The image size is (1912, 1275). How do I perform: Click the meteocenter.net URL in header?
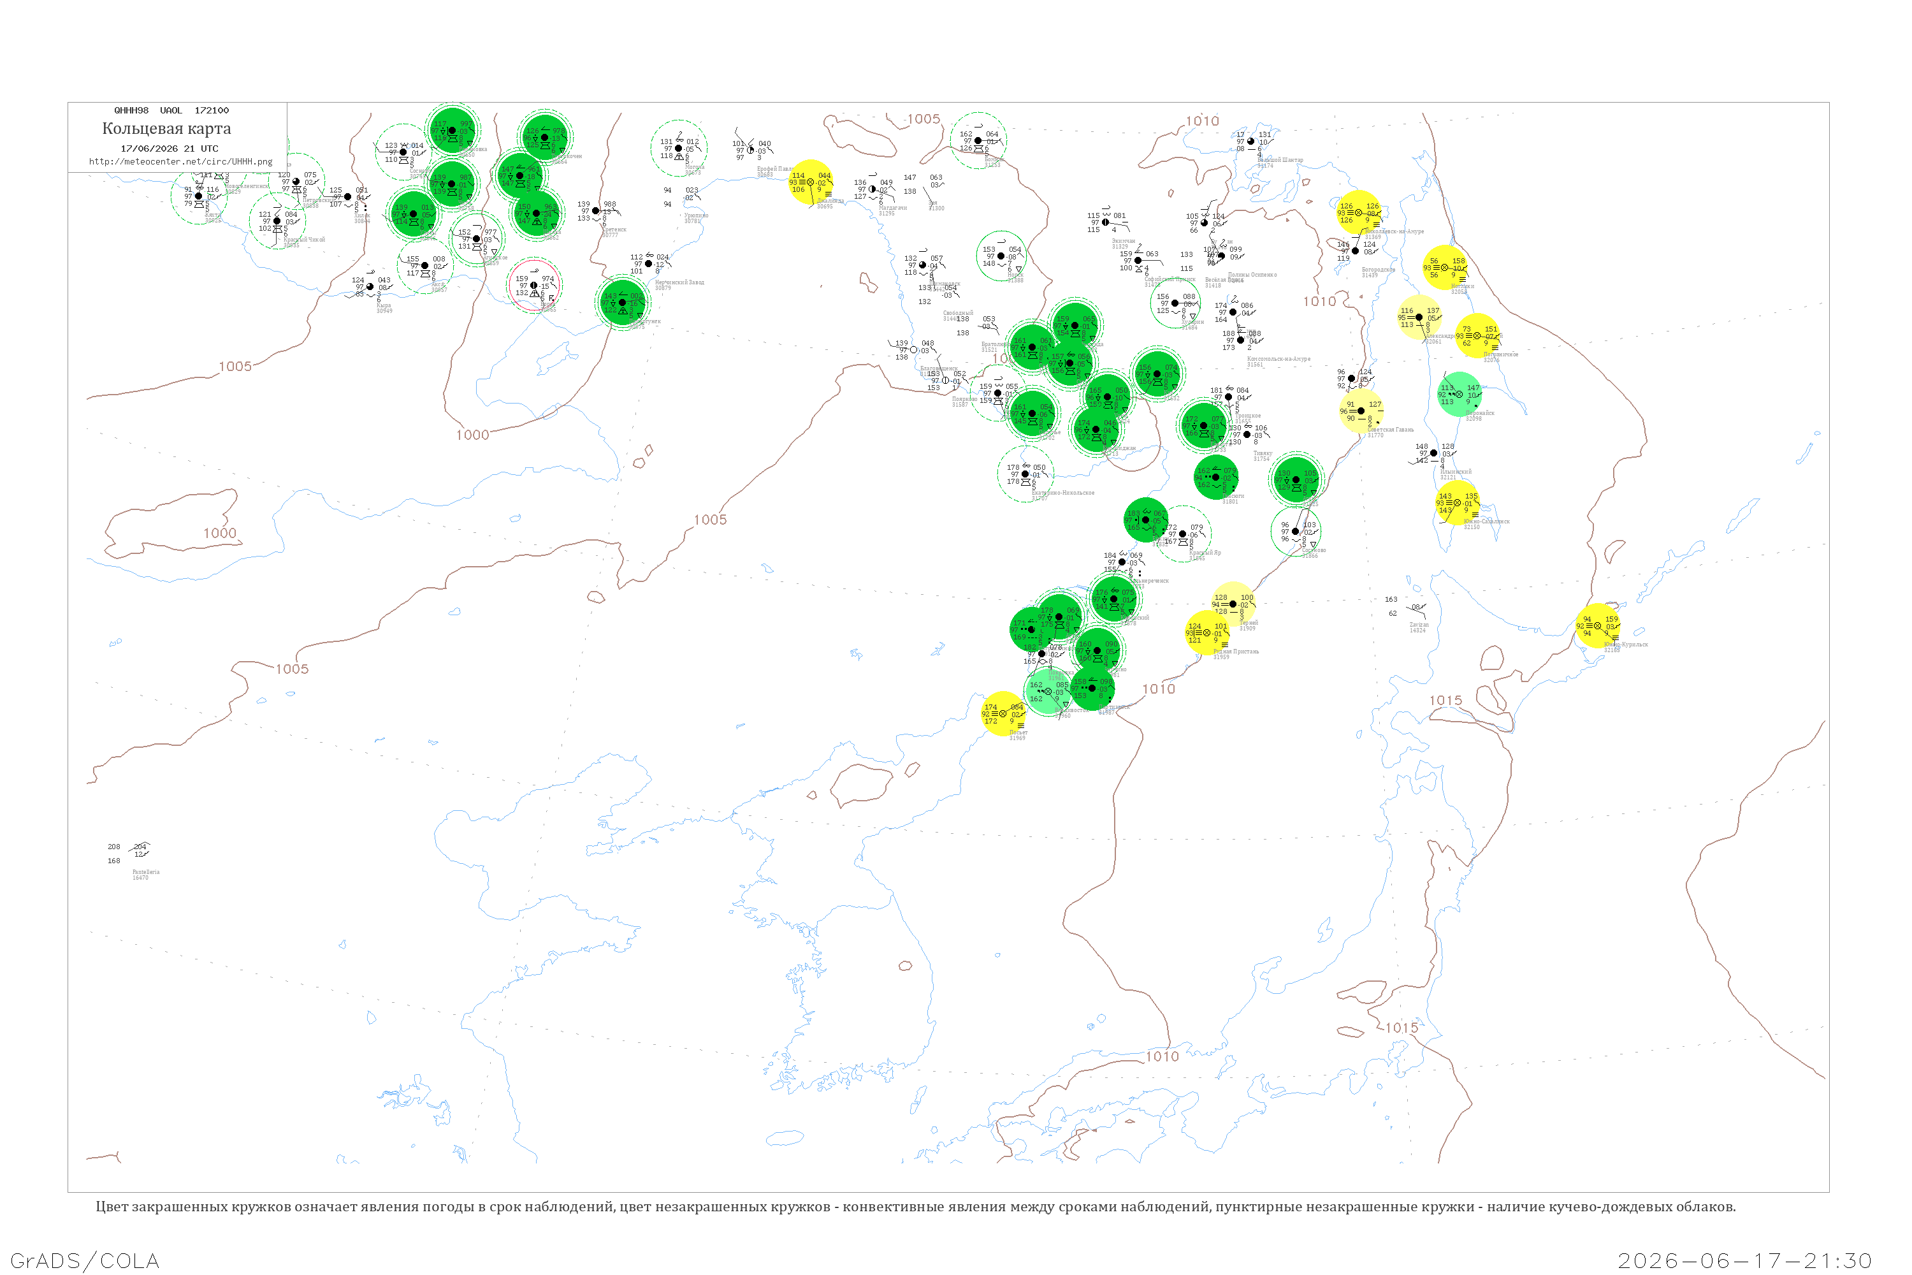[180, 161]
